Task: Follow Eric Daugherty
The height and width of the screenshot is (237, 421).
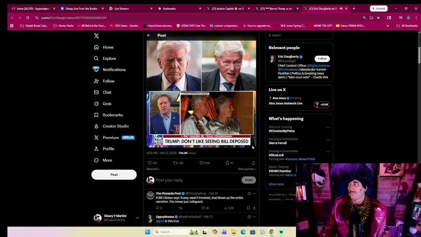Action: (322, 59)
